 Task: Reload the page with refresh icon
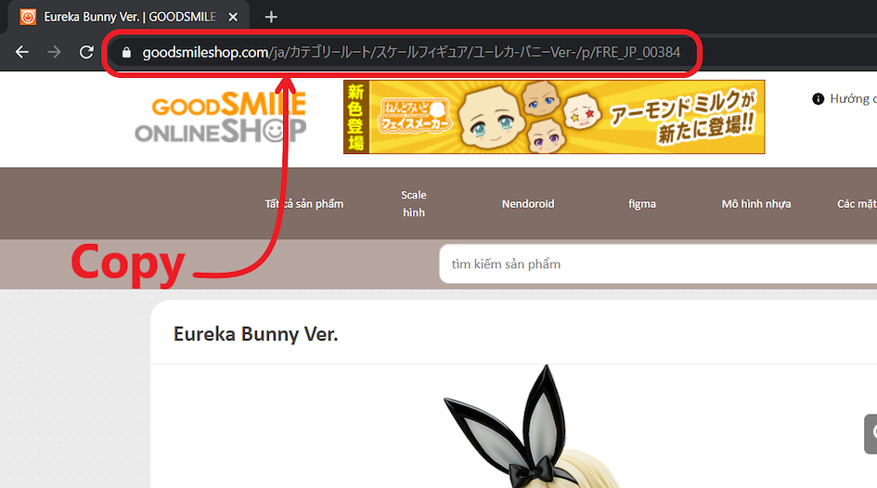pos(86,52)
